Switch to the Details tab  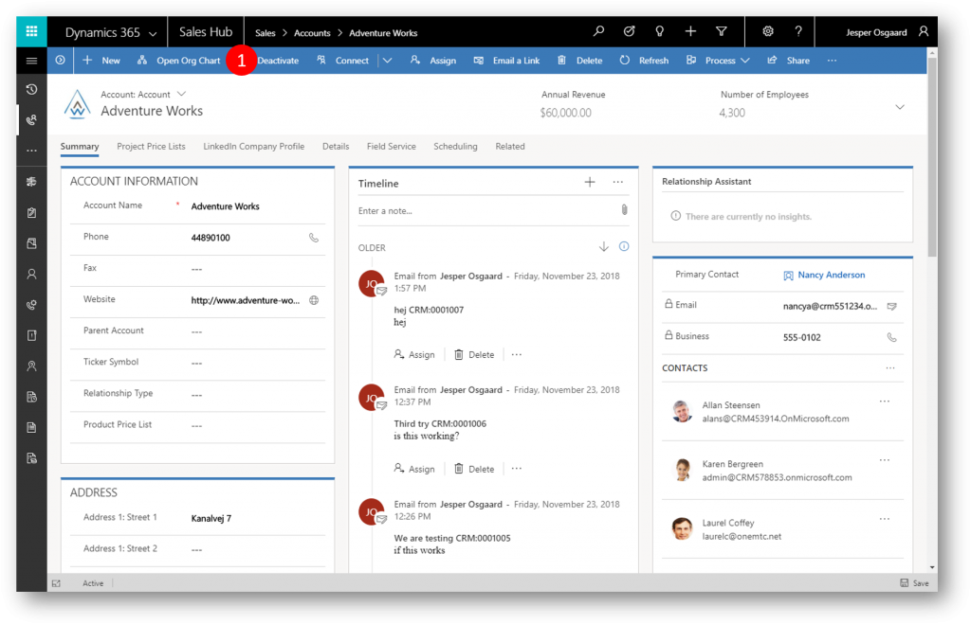point(336,147)
